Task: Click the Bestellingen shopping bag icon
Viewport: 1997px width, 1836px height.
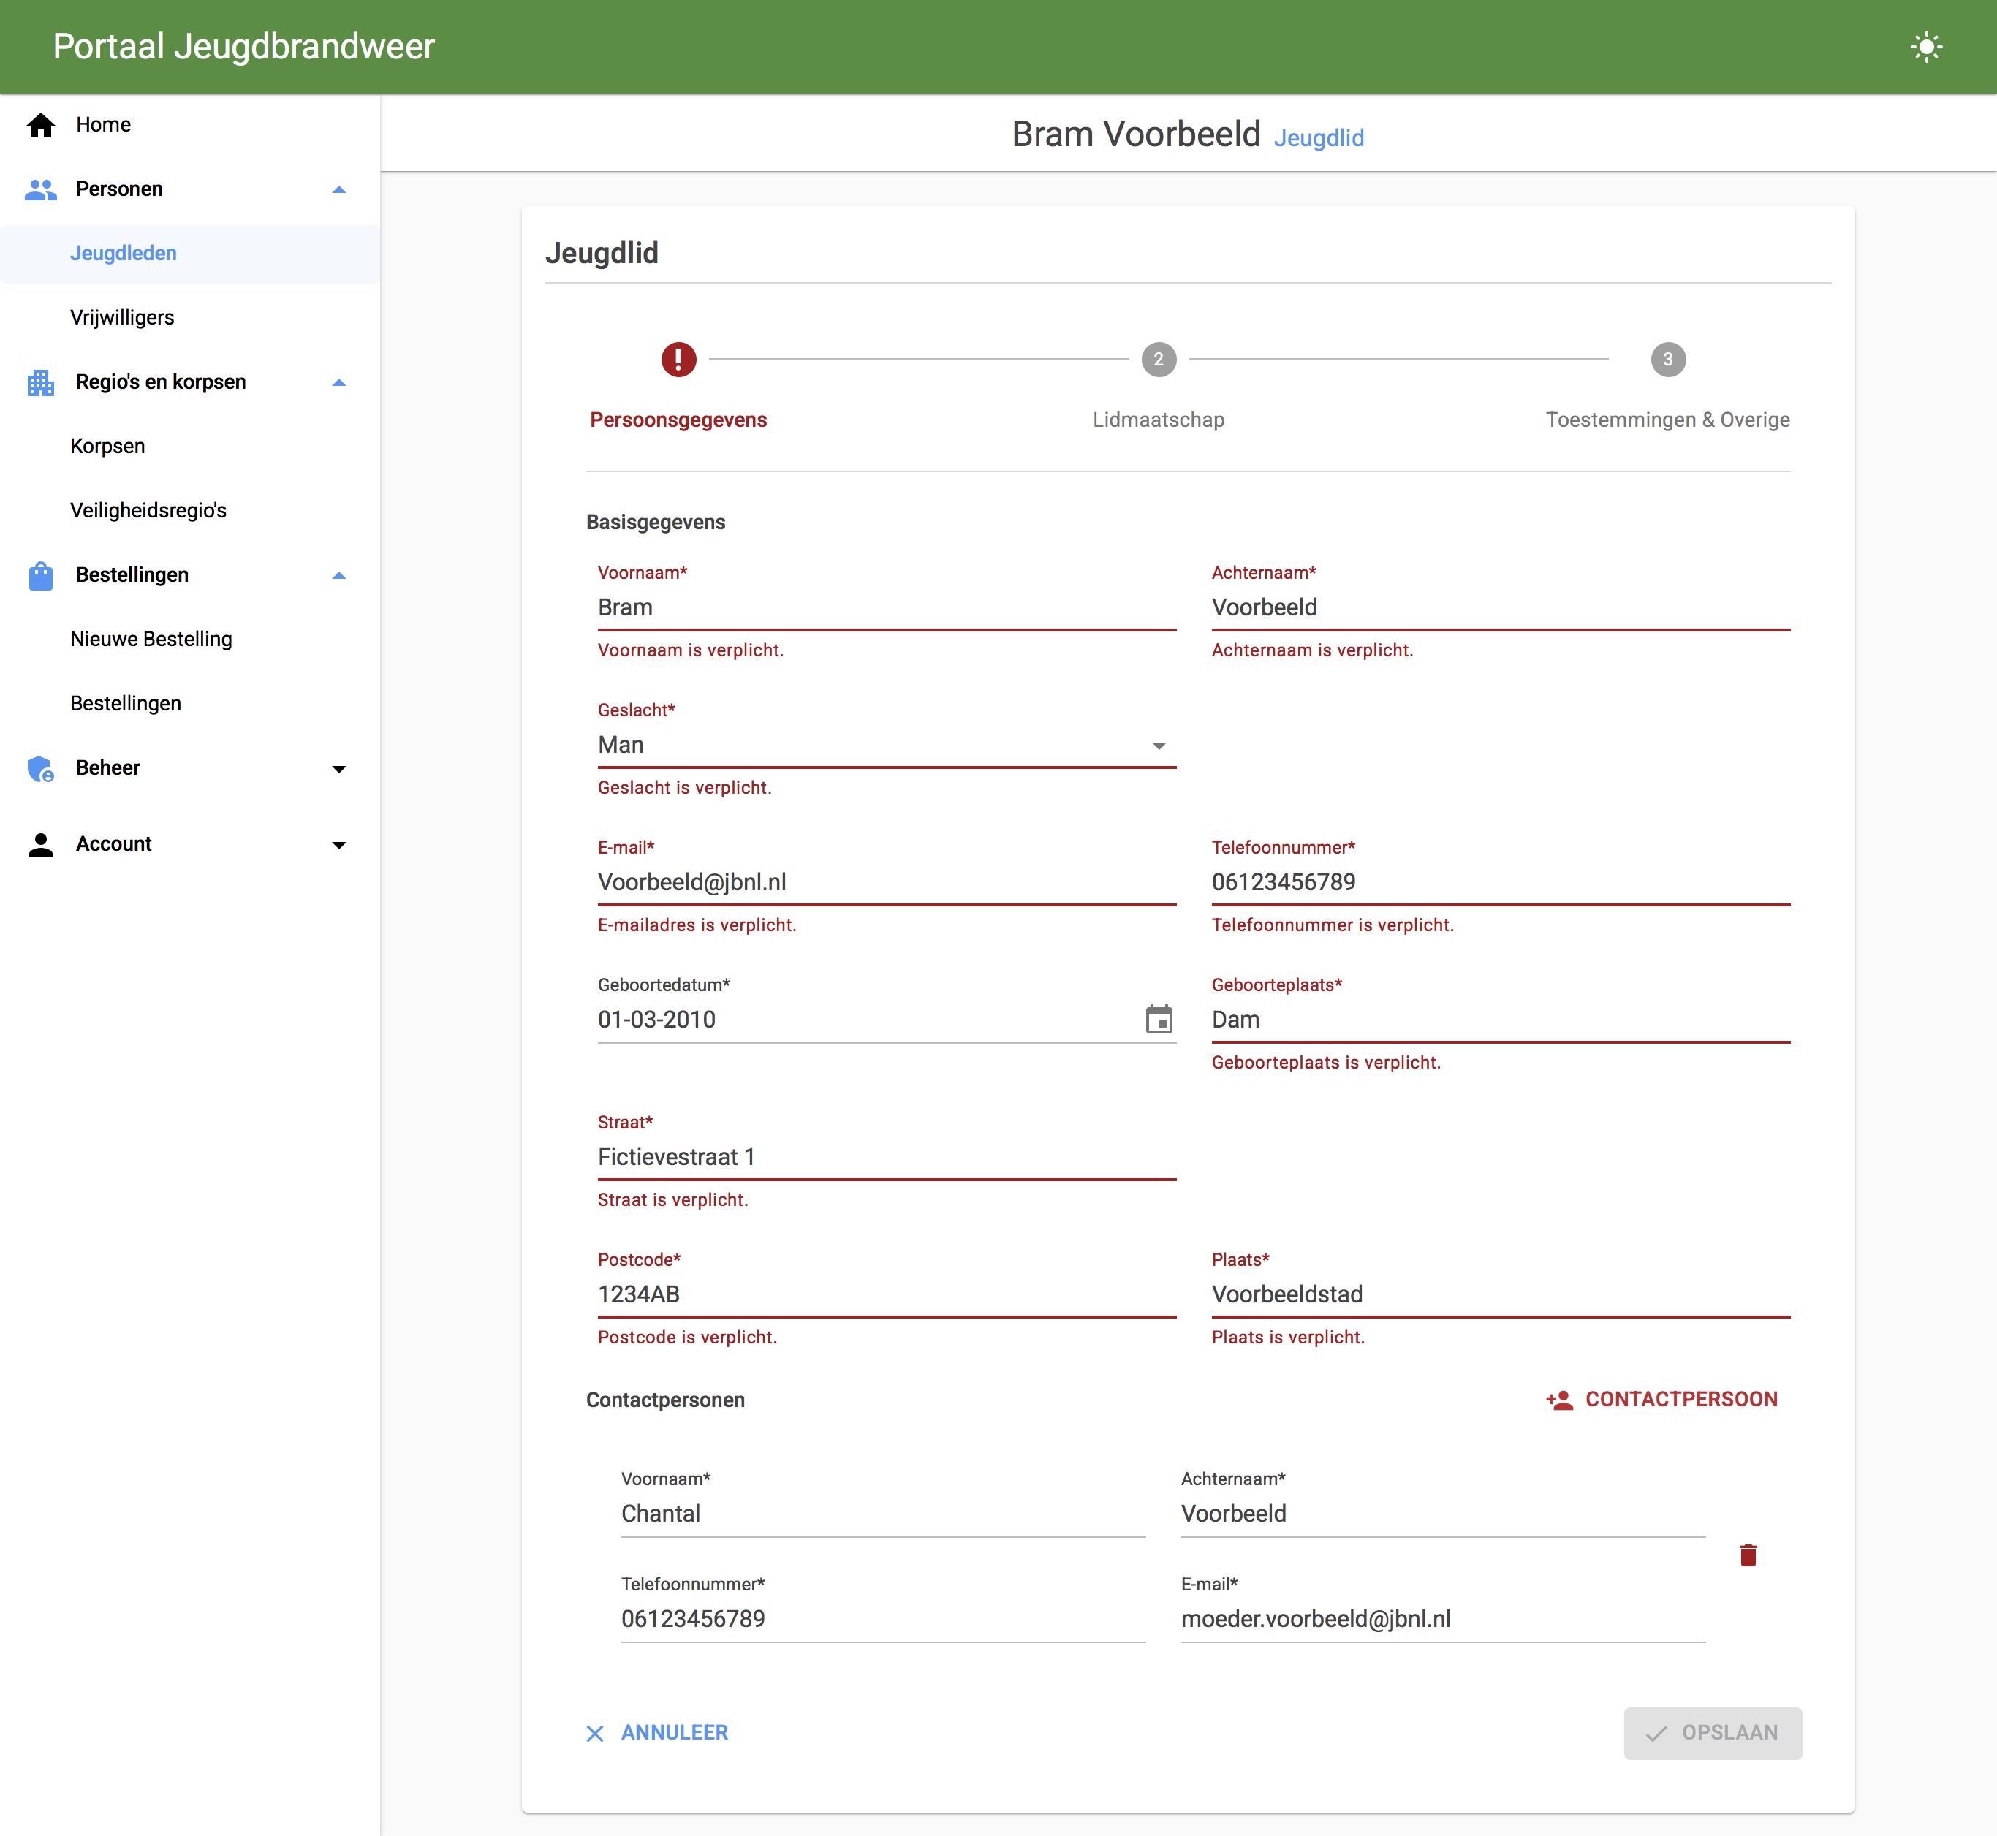Action: pos(41,575)
